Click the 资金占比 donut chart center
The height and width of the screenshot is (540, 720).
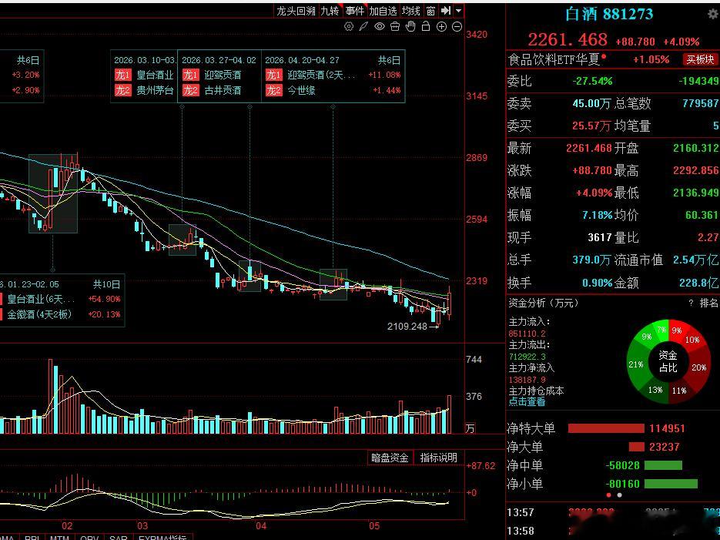(x=668, y=361)
